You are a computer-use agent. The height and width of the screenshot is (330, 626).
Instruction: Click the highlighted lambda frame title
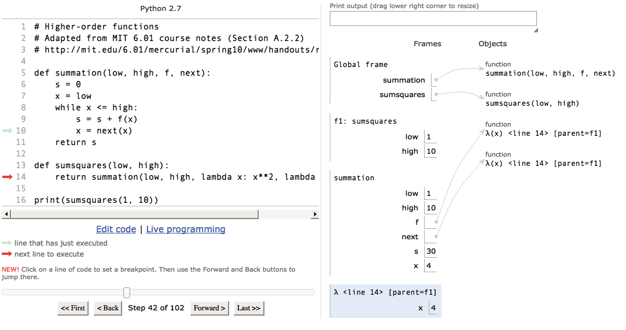pyautogui.click(x=385, y=292)
